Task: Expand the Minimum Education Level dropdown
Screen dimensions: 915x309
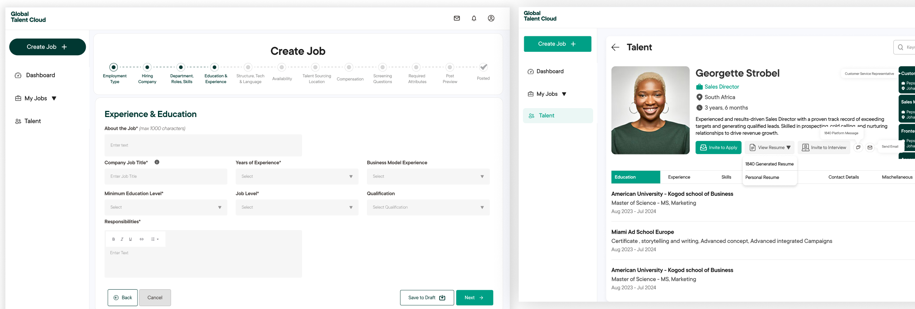Action: 166,207
